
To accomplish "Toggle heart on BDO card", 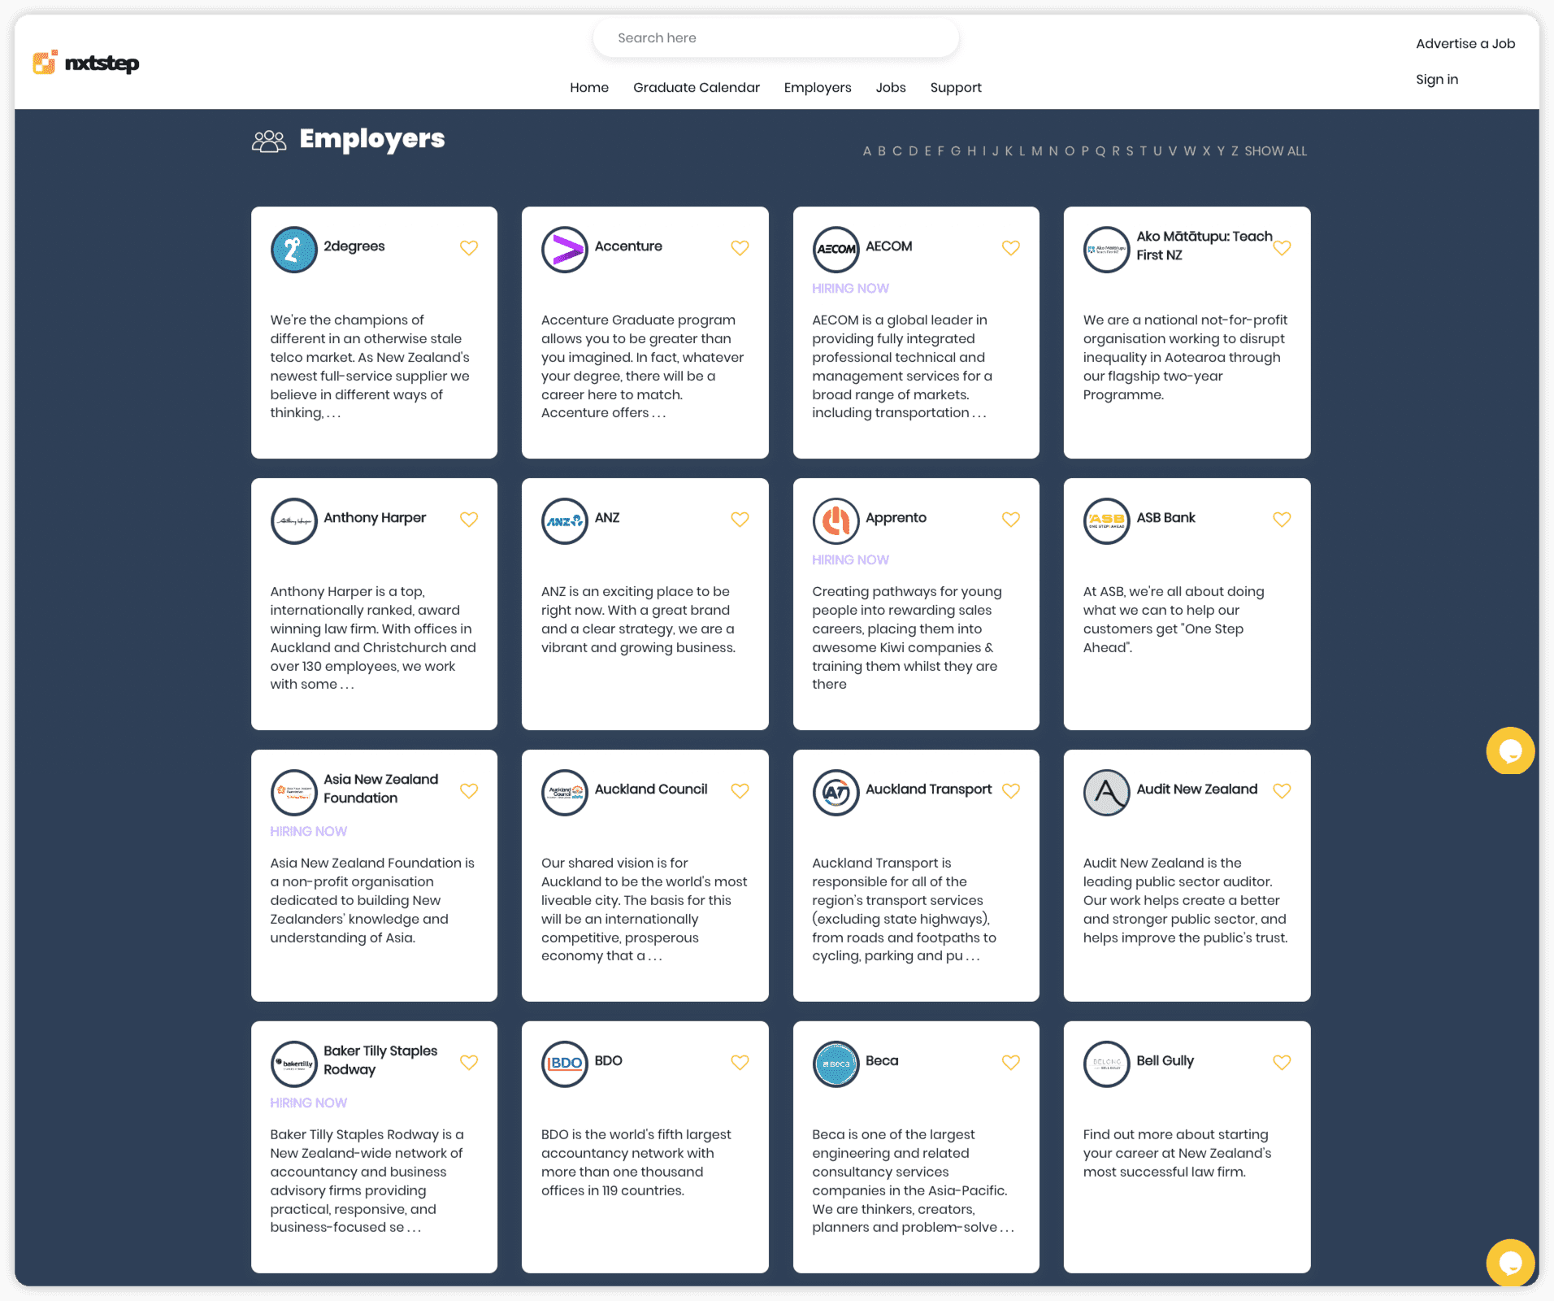I will click(740, 1063).
